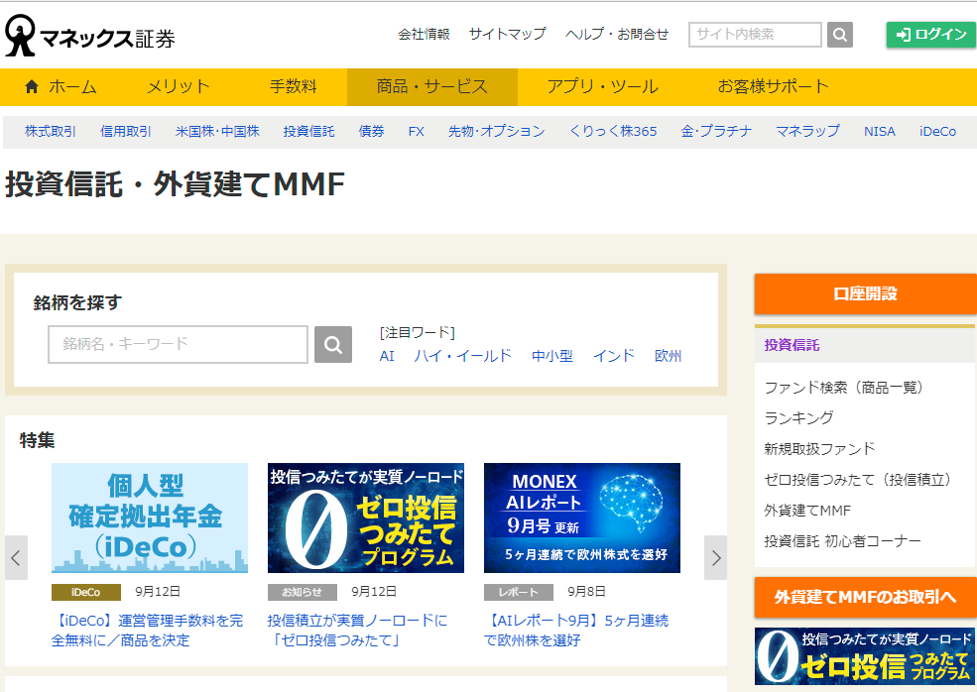
Task: Click the iDeCo category tag
Action: [86, 592]
